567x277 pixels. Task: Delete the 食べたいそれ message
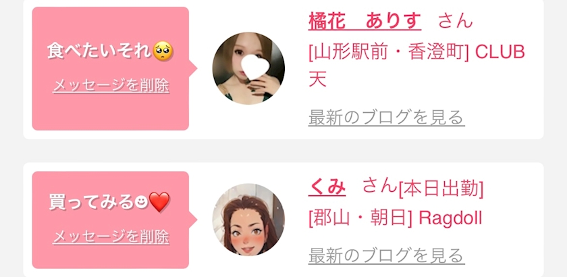click(111, 86)
